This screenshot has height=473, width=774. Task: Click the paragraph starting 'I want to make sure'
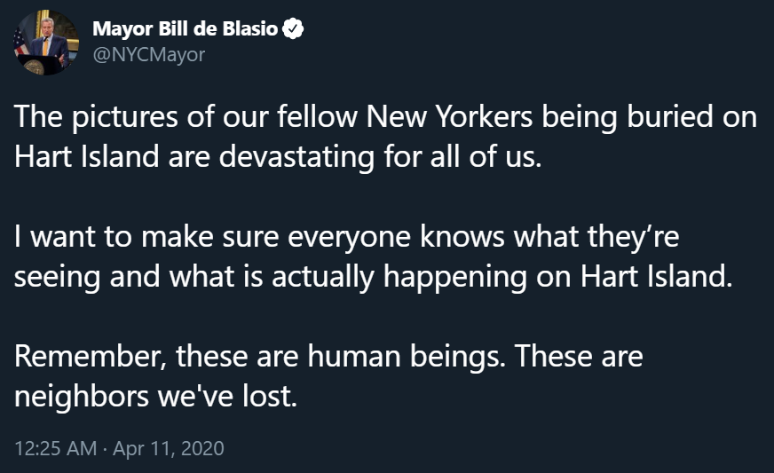(x=373, y=256)
